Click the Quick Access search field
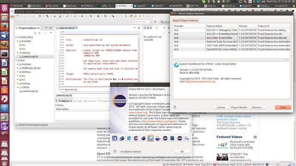The width and height of the screenshot is (296, 166). point(141,22)
